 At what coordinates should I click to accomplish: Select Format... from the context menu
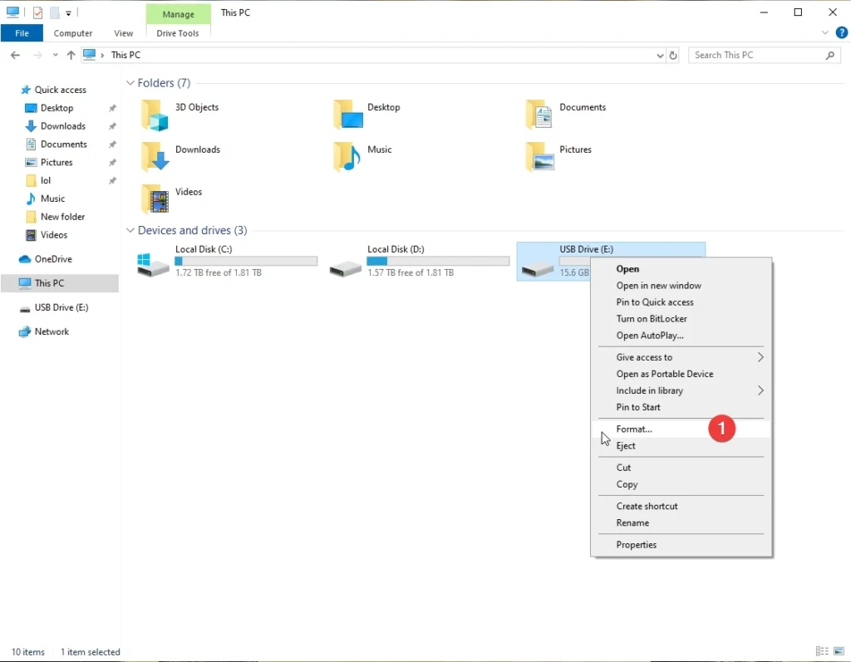click(632, 429)
